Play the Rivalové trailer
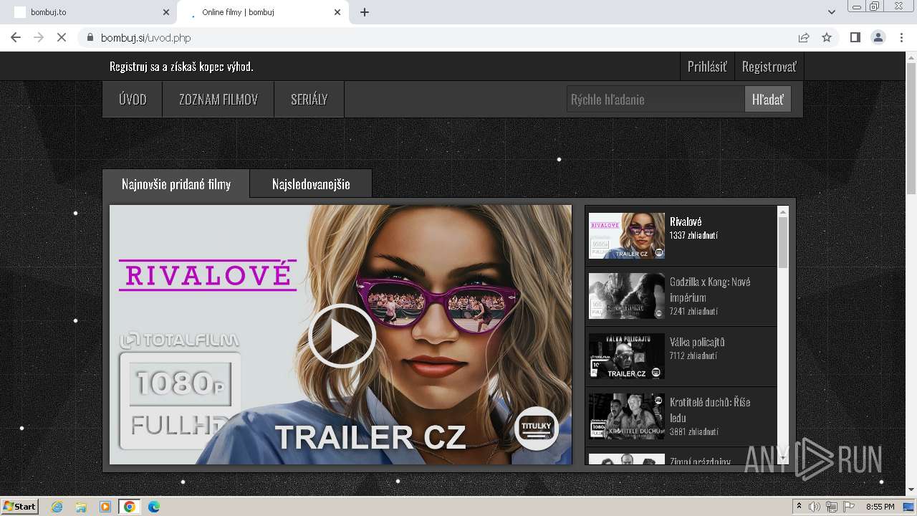This screenshot has height=516, width=917. point(342,335)
